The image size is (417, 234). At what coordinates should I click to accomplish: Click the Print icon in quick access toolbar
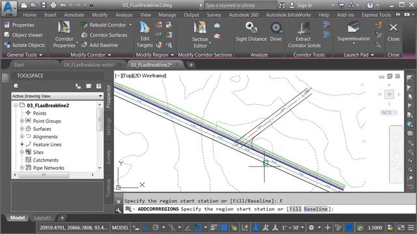tap(53, 5)
